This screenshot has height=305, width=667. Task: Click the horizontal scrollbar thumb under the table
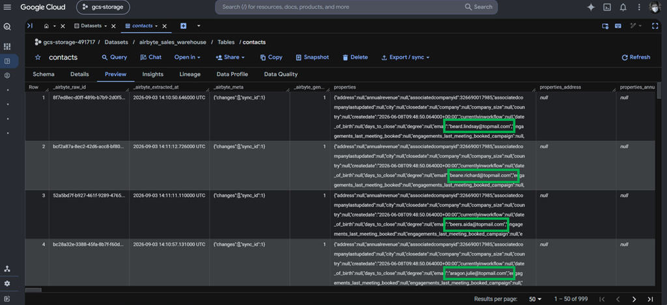tap(33, 290)
